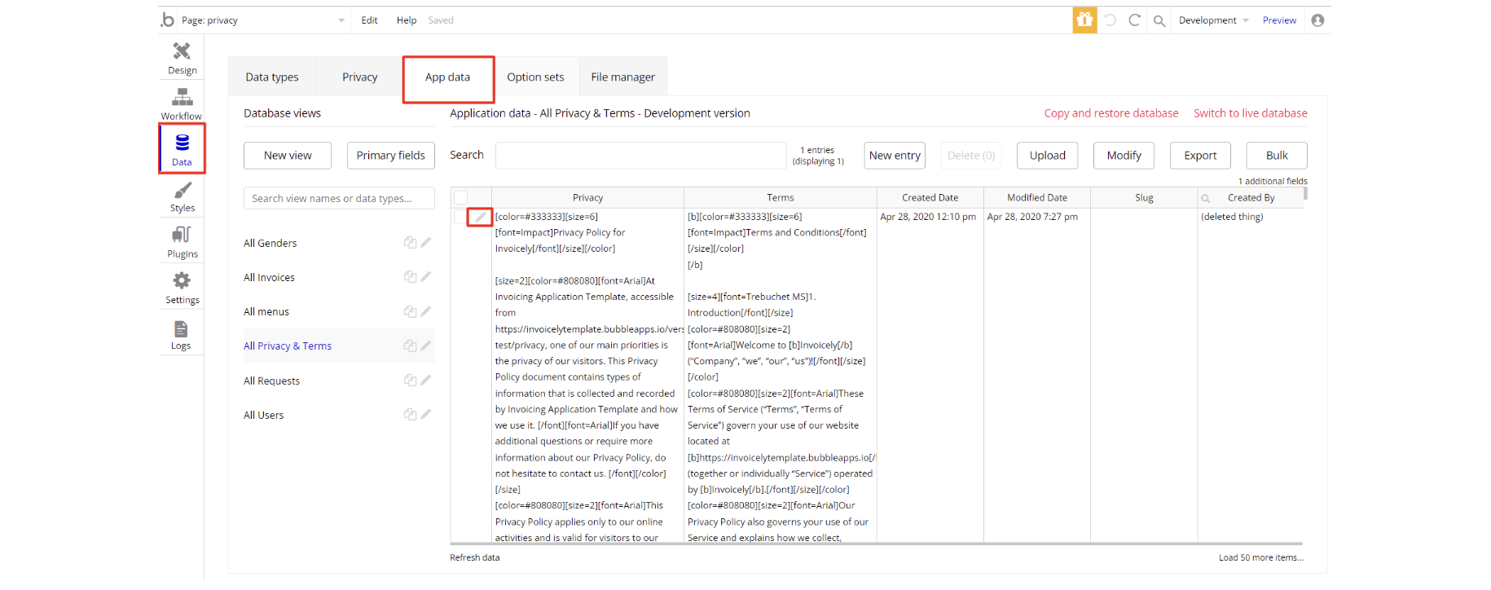Viewport: 1491px width, 590px height.
Task: Click the New entry button
Action: (895, 156)
